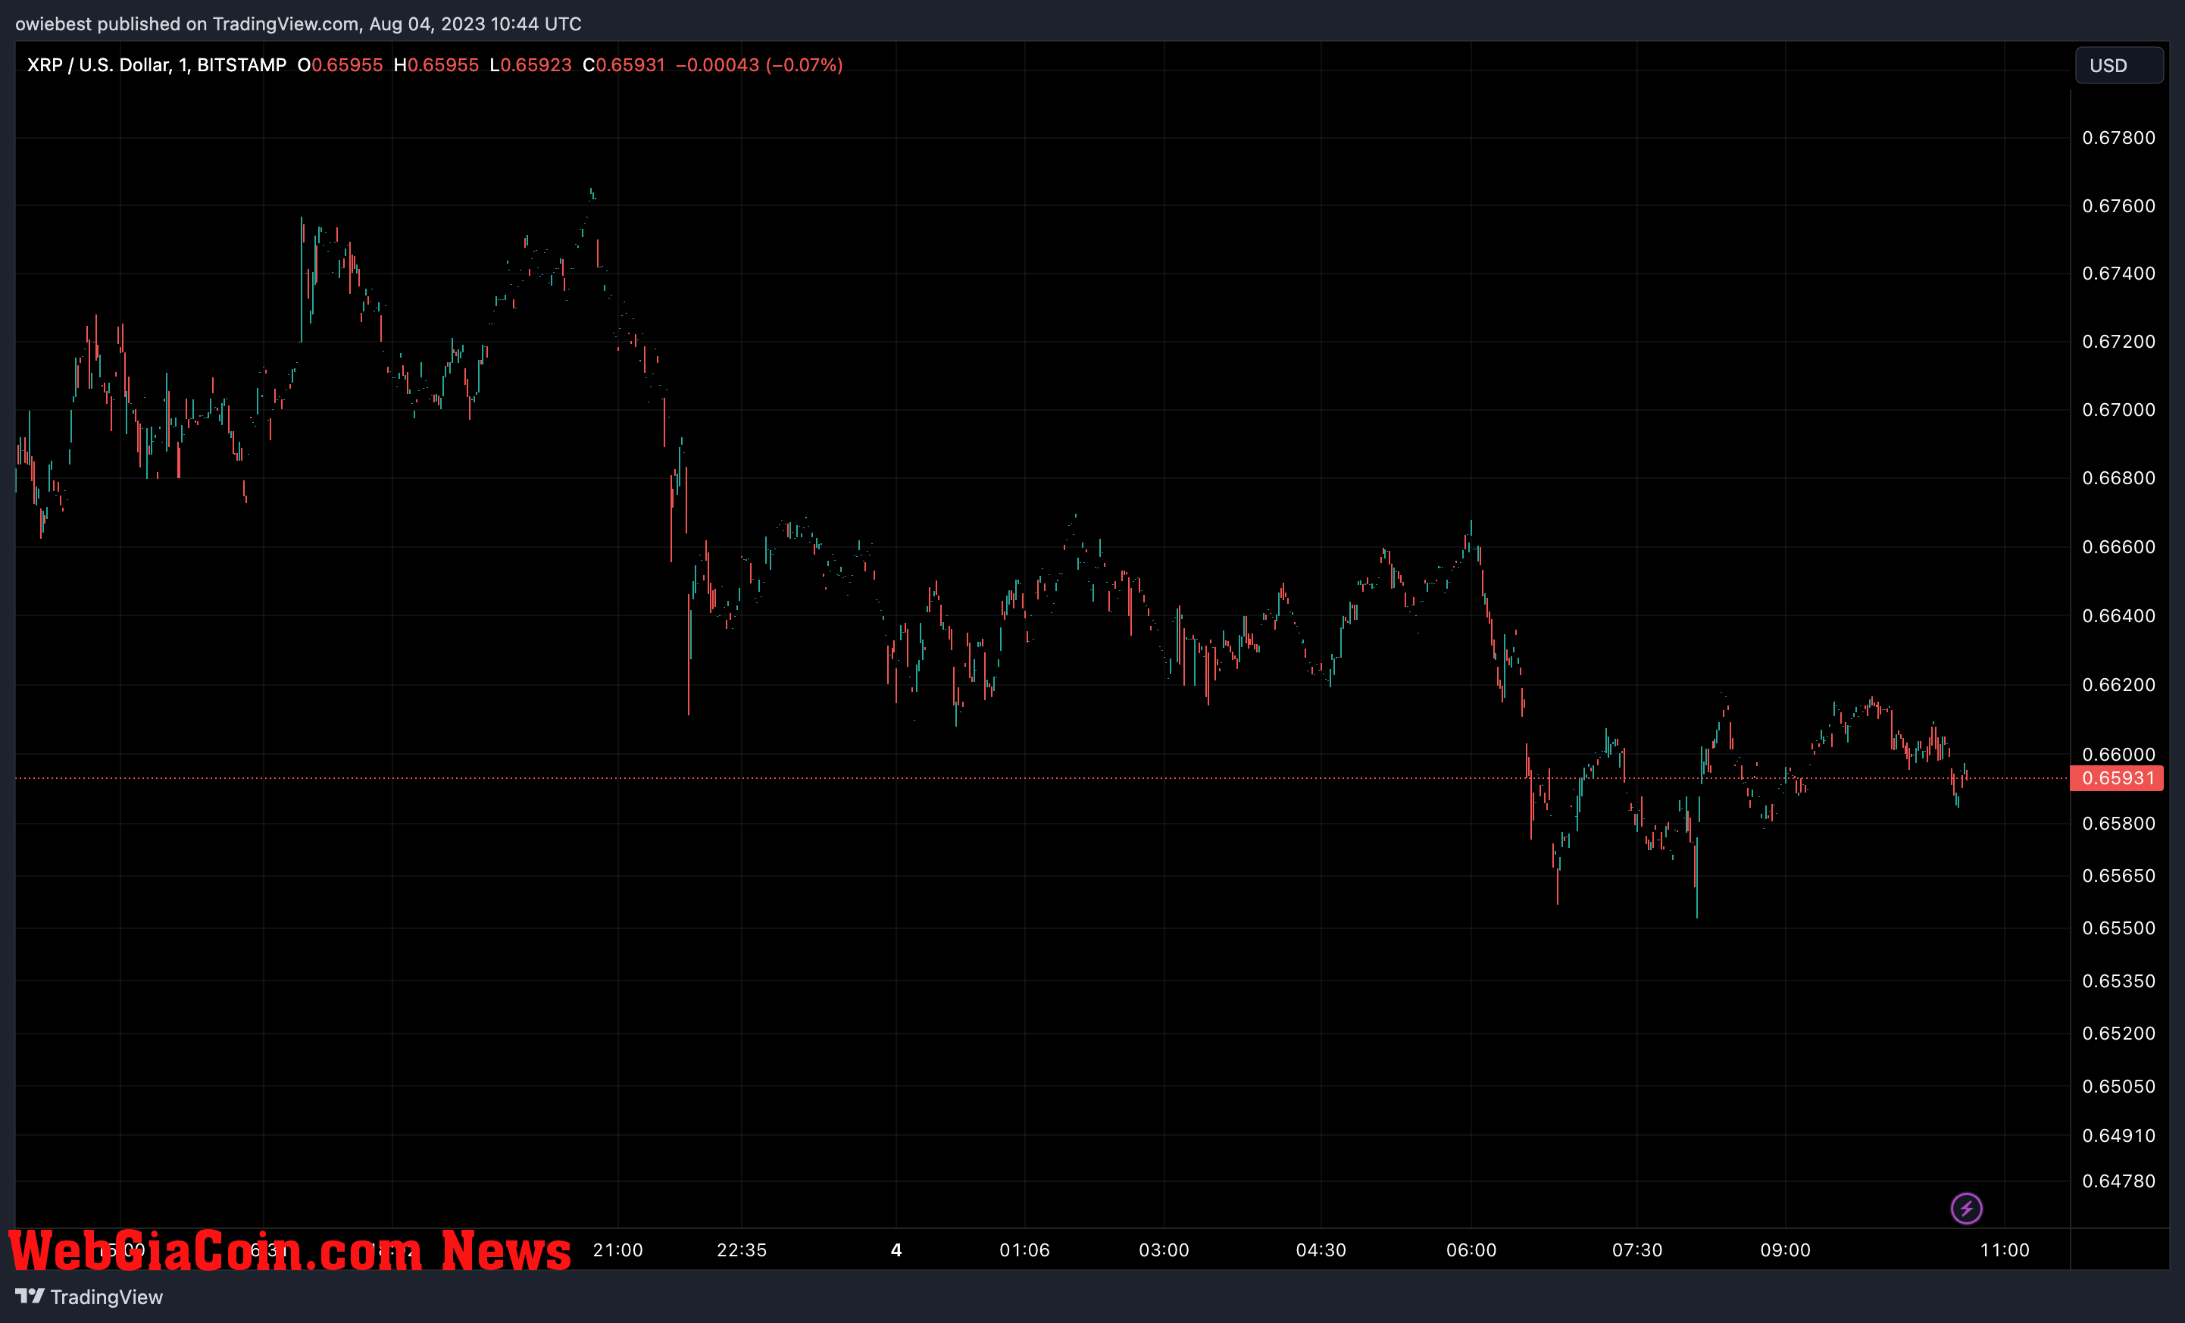2185x1323 pixels.
Task: Click the 21:00 time axis label
Action: (x=618, y=1250)
